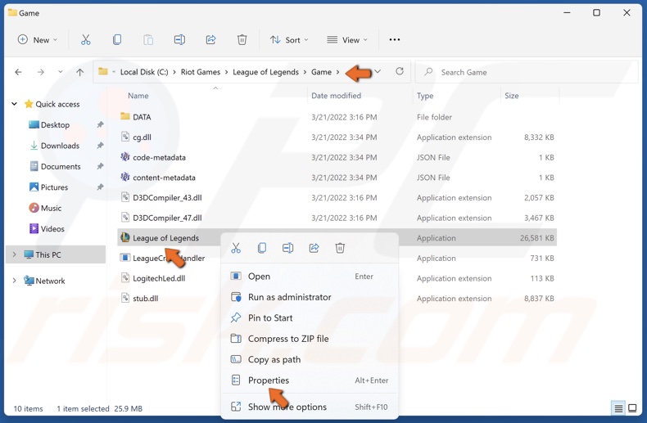Screen dimensions: 647x423
Task: Open the View dropdown
Action: coord(347,39)
